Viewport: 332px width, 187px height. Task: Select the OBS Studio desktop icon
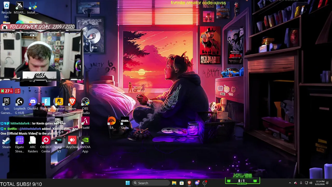click(85, 106)
